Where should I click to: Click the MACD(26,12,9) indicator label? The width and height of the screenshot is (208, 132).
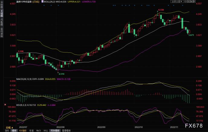tap(24, 79)
